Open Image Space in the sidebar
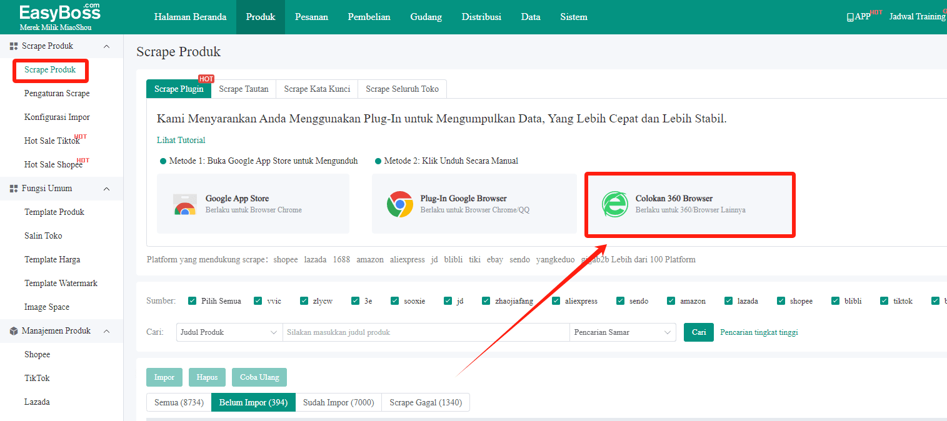 (47, 307)
